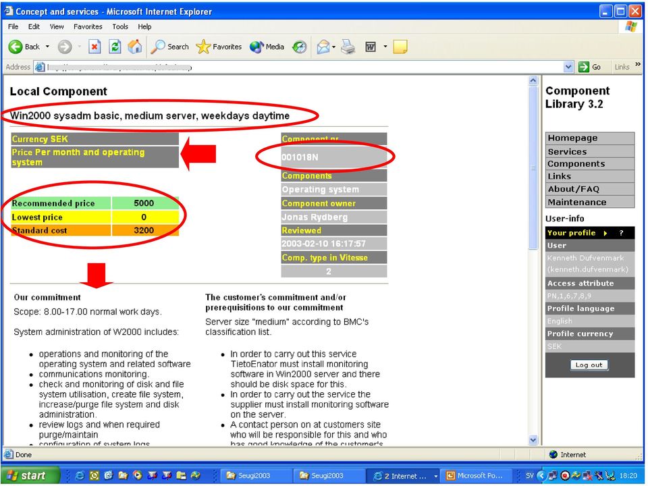Click the Internet zone globe in status bar
Screen dimensions: 648x486
pyautogui.click(x=553, y=454)
